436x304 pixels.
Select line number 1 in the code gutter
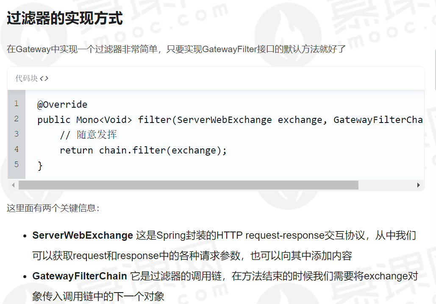[17, 104]
